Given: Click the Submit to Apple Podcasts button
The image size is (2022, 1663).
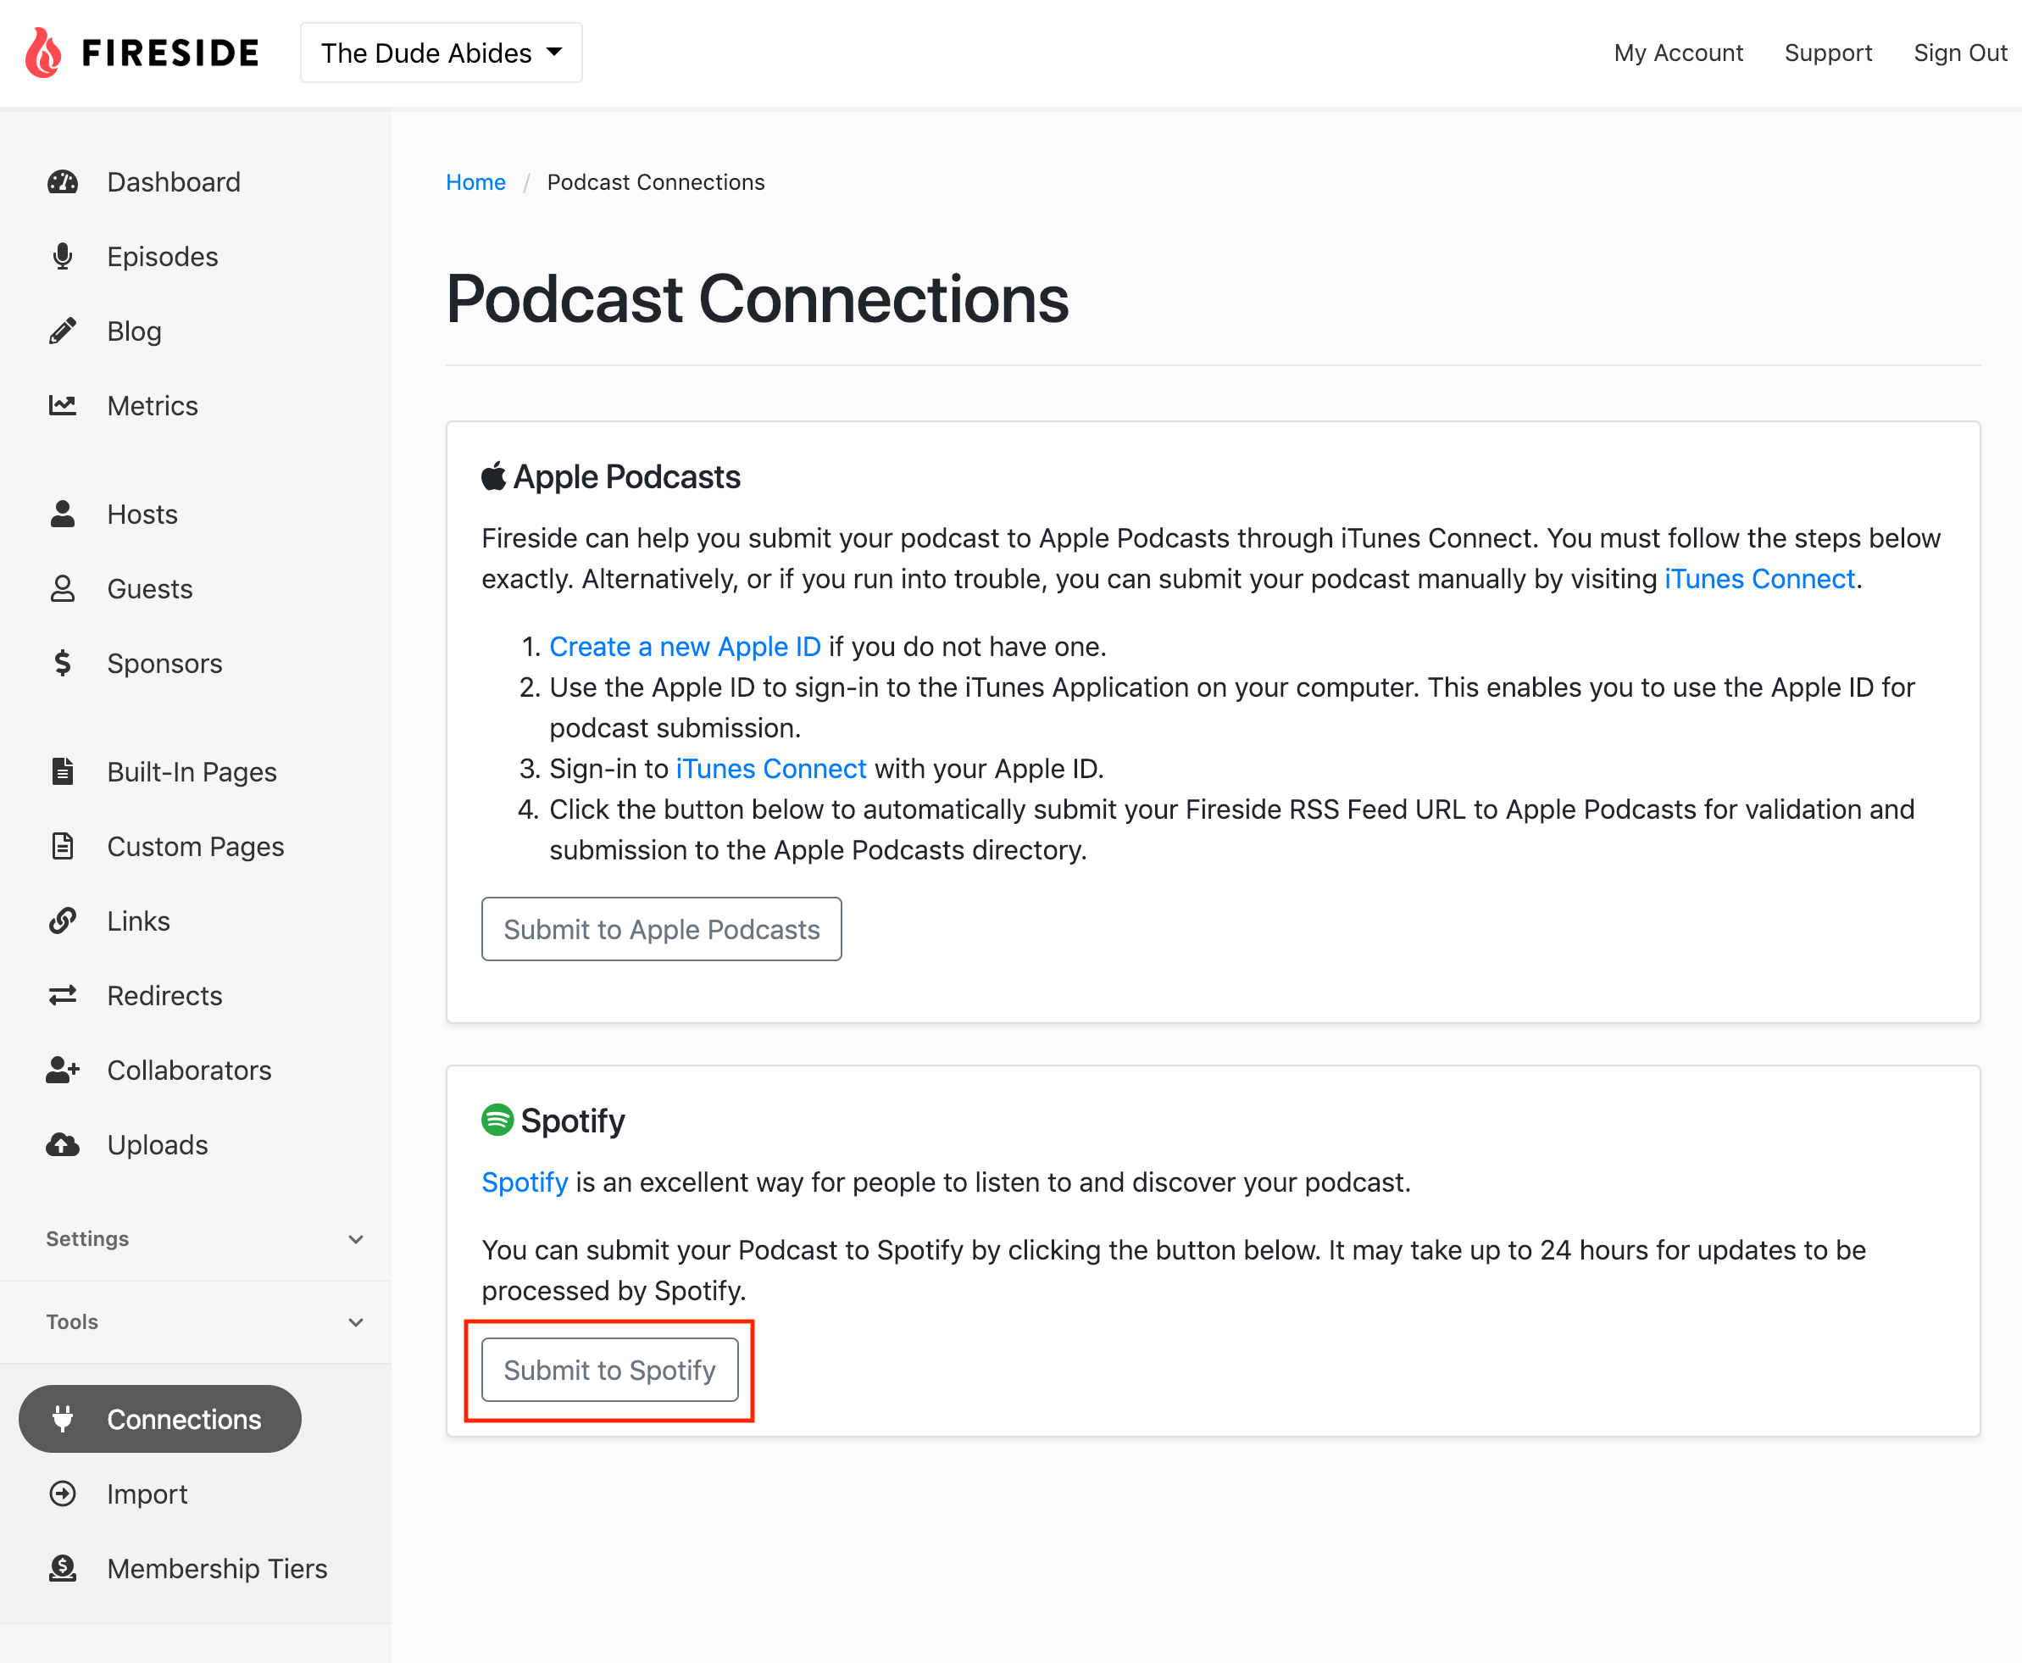Looking at the screenshot, I should click(x=661, y=929).
